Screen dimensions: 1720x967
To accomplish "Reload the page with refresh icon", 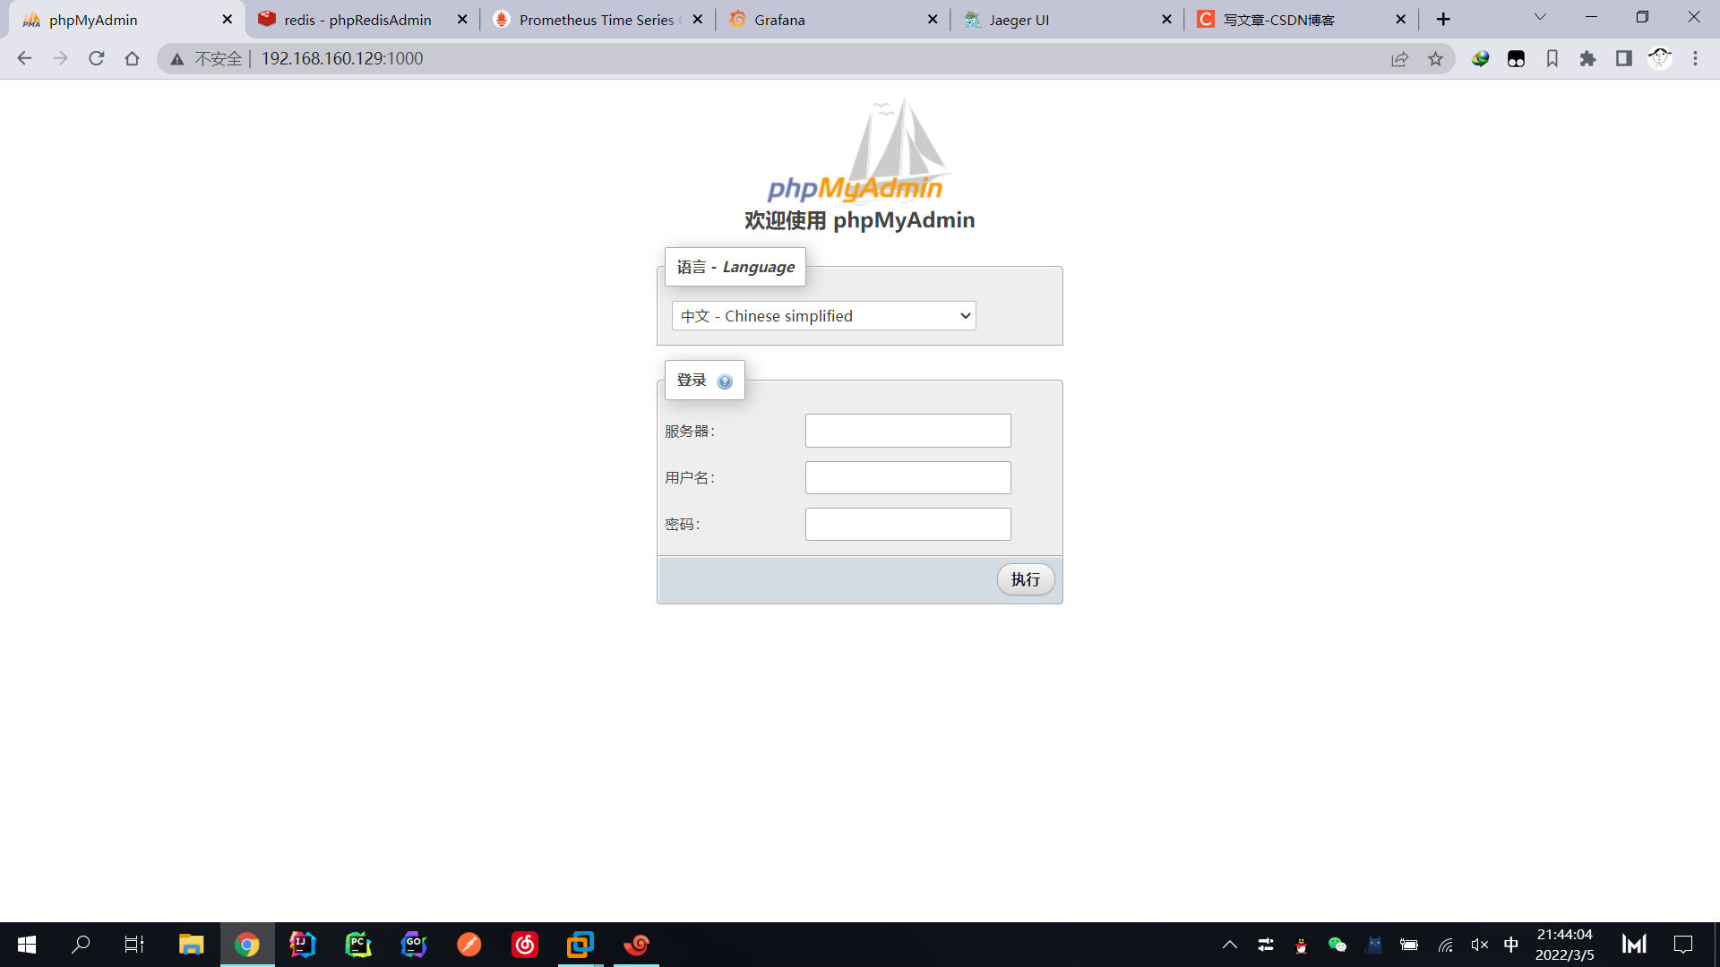I will click(x=97, y=59).
